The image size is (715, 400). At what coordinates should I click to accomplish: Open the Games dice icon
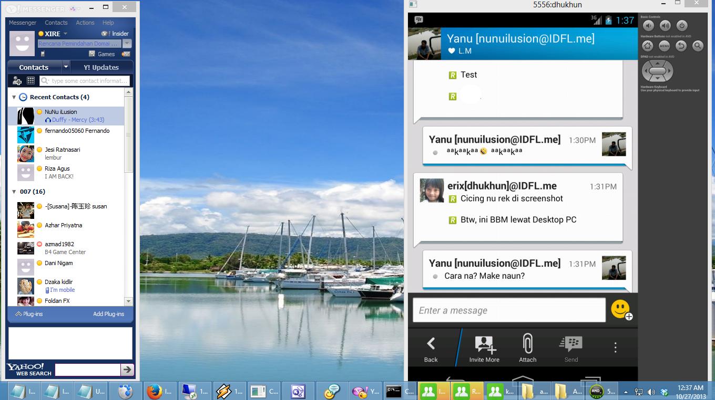[92, 54]
